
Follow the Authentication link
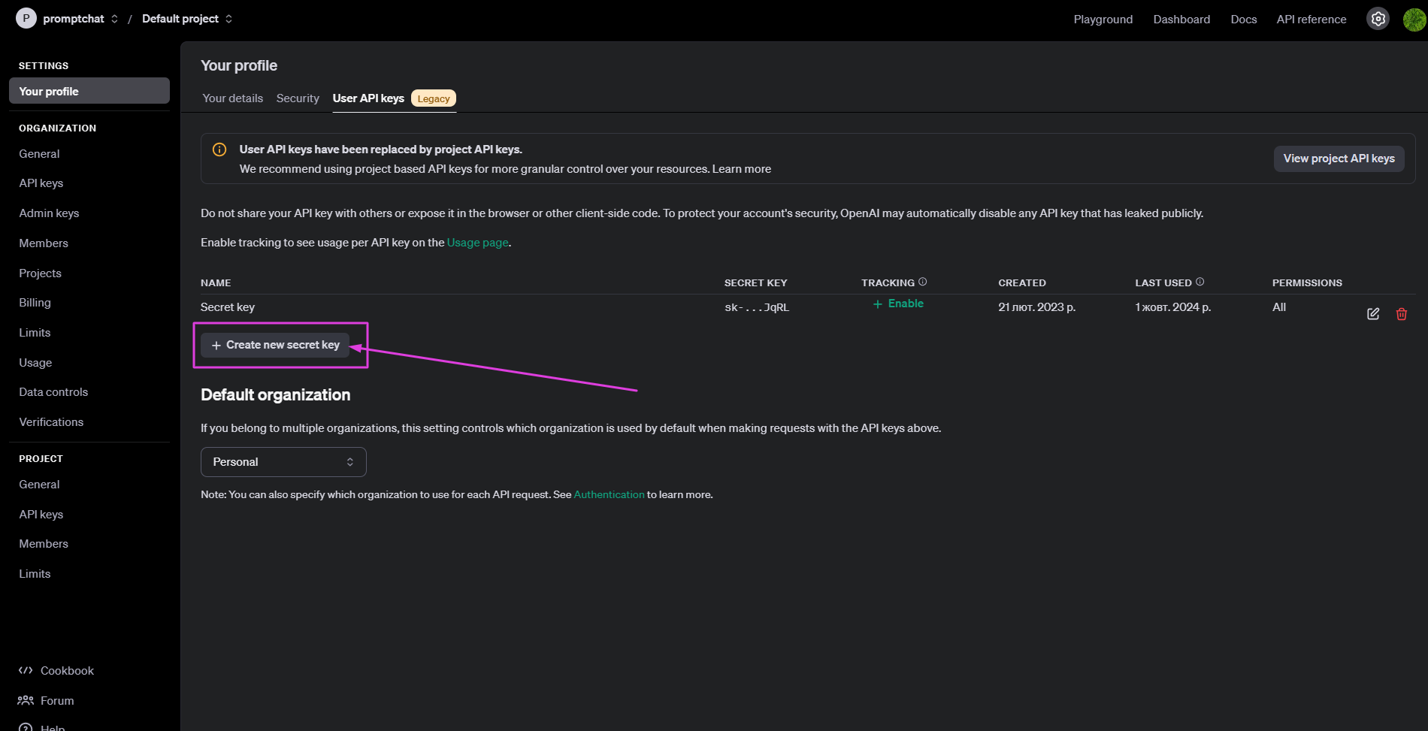click(x=609, y=494)
